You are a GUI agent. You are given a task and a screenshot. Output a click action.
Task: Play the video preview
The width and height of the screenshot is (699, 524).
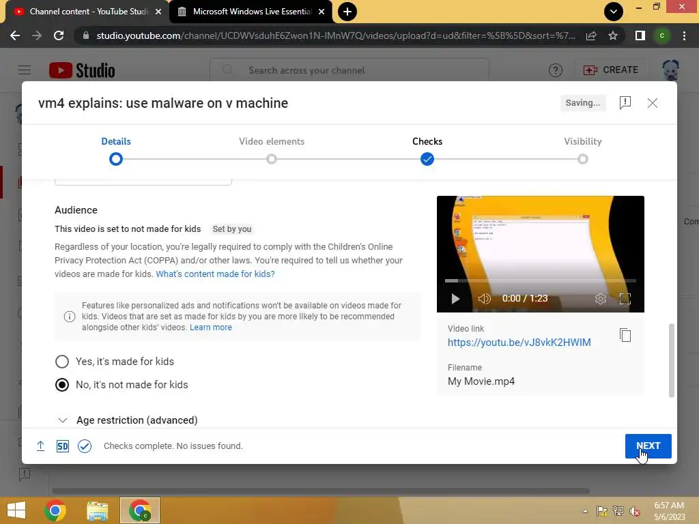[x=455, y=299]
